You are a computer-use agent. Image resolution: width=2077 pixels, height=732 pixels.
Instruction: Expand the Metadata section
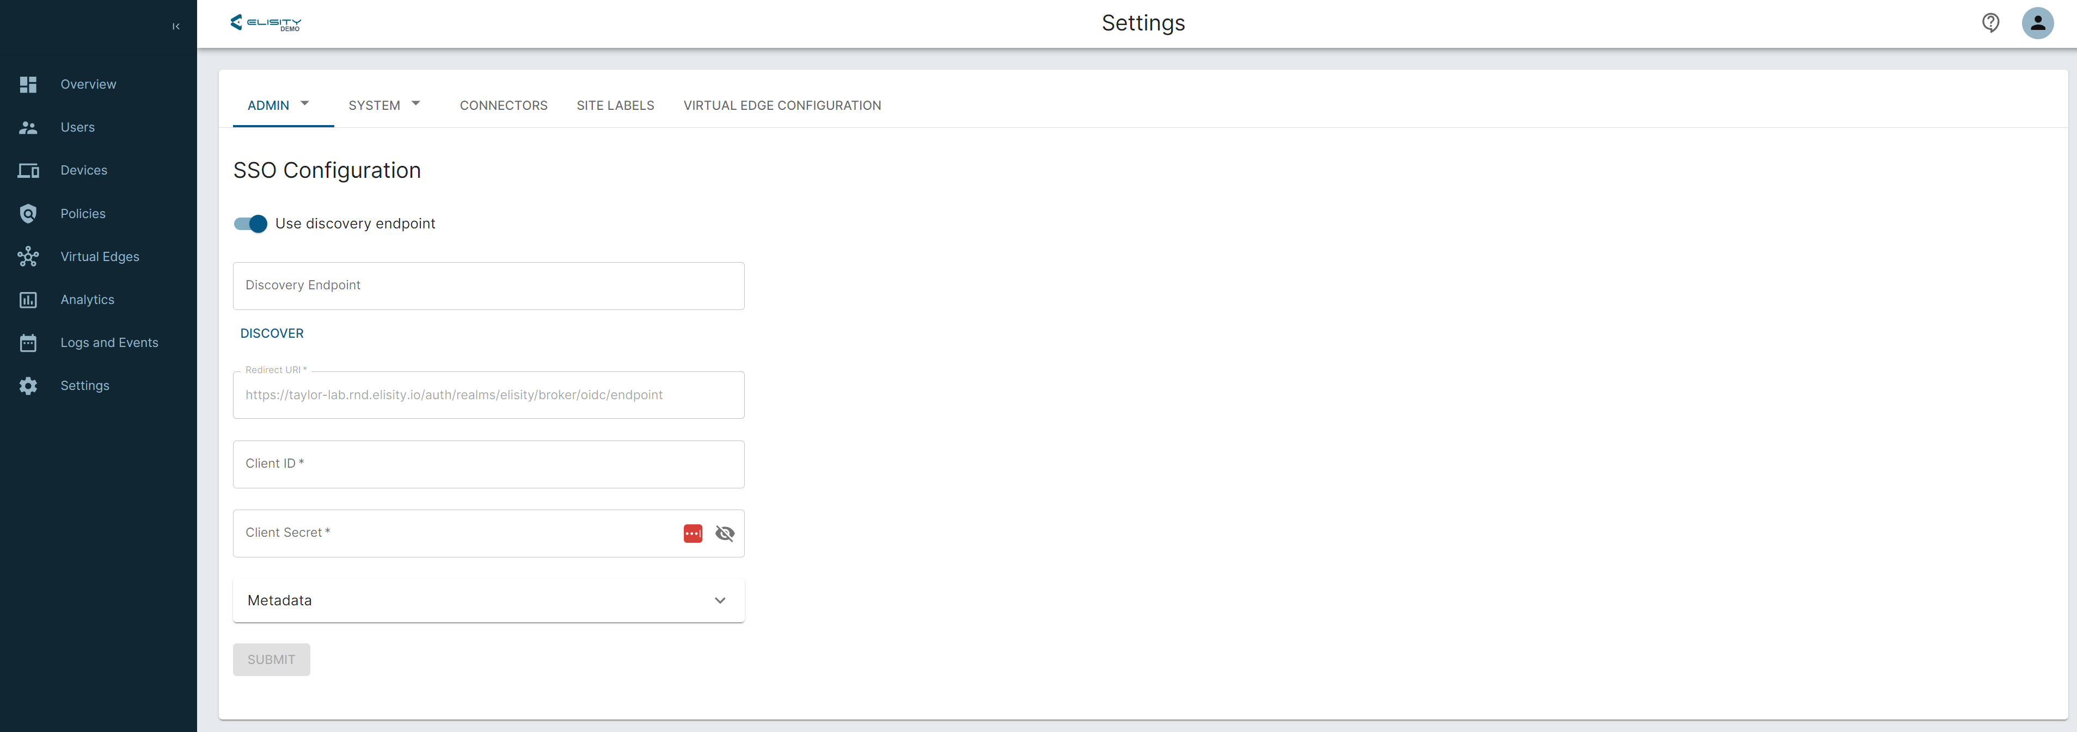719,601
